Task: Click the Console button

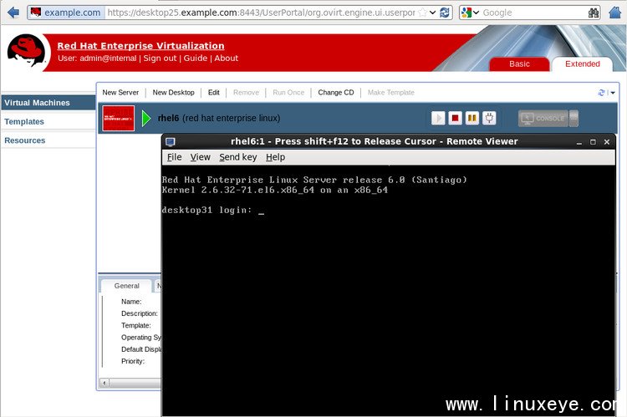Action: [x=543, y=119]
